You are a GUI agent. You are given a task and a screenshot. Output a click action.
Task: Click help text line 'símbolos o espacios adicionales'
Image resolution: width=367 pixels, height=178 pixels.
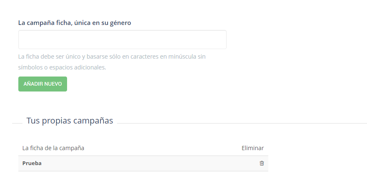62,67
